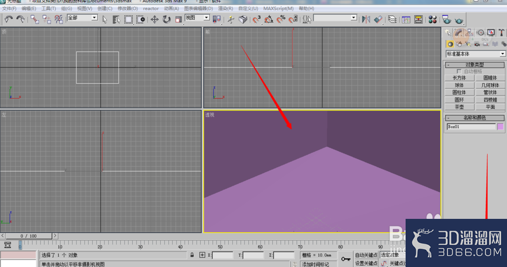The image size is (507, 267).
Task: Select the Space Warps waves icon
Action: coord(495,44)
